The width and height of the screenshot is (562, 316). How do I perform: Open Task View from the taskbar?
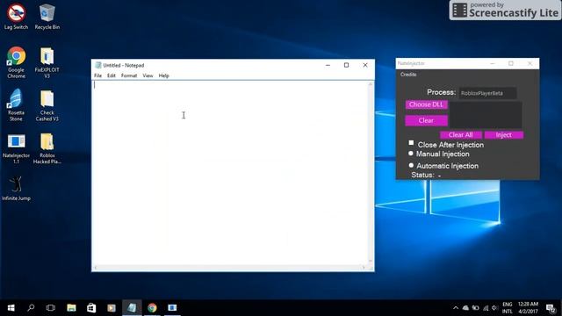pyautogui.click(x=51, y=308)
